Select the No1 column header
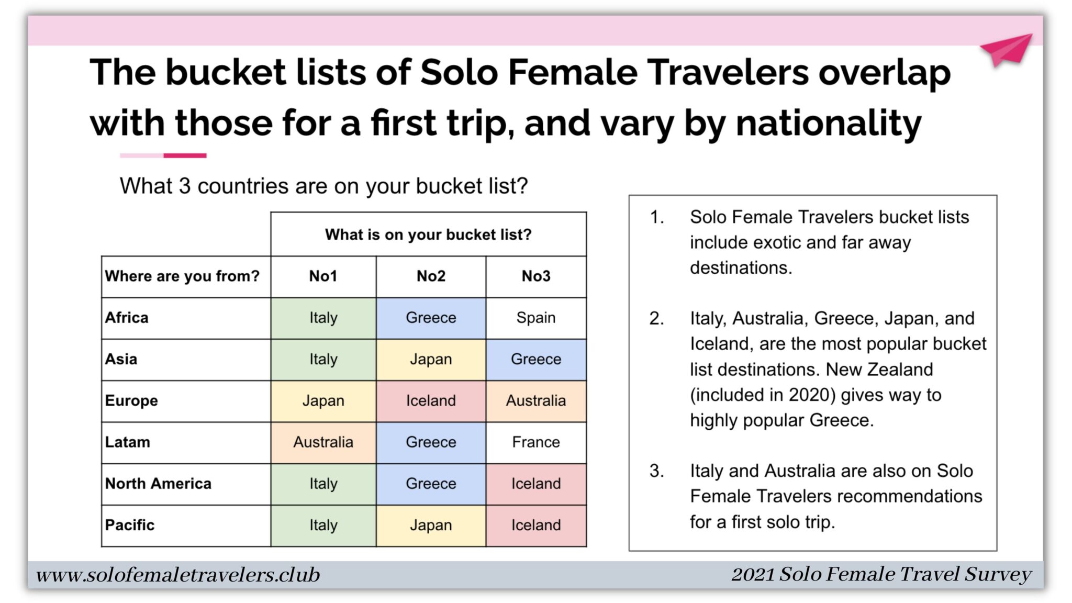 coord(323,276)
